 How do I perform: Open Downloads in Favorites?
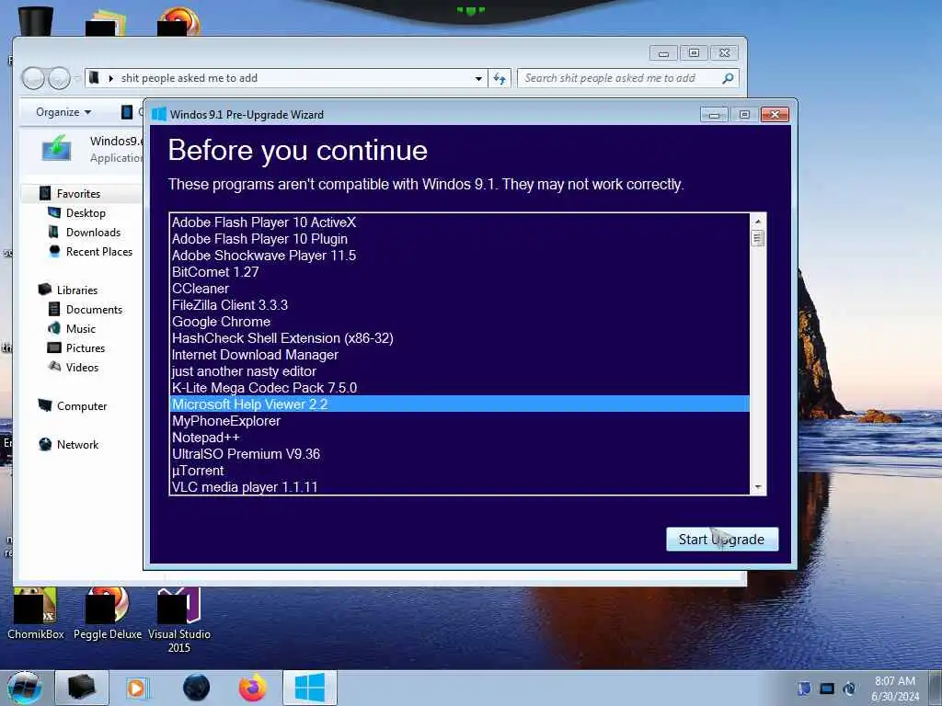(93, 233)
